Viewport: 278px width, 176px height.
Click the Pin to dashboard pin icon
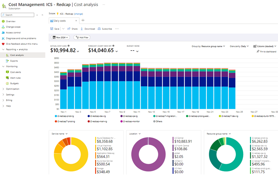click(258, 51)
